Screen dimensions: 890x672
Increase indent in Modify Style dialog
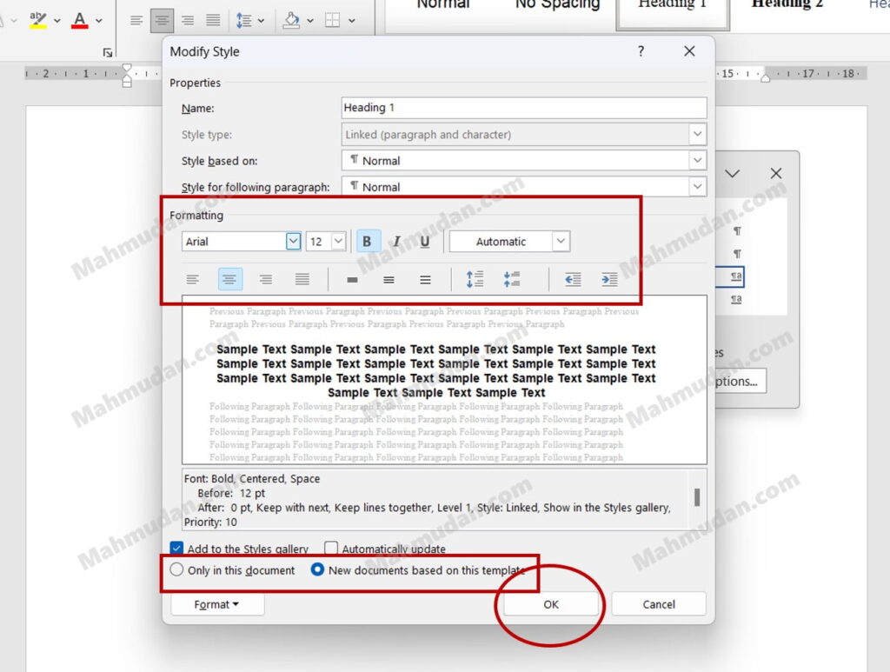click(x=609, y=279)
